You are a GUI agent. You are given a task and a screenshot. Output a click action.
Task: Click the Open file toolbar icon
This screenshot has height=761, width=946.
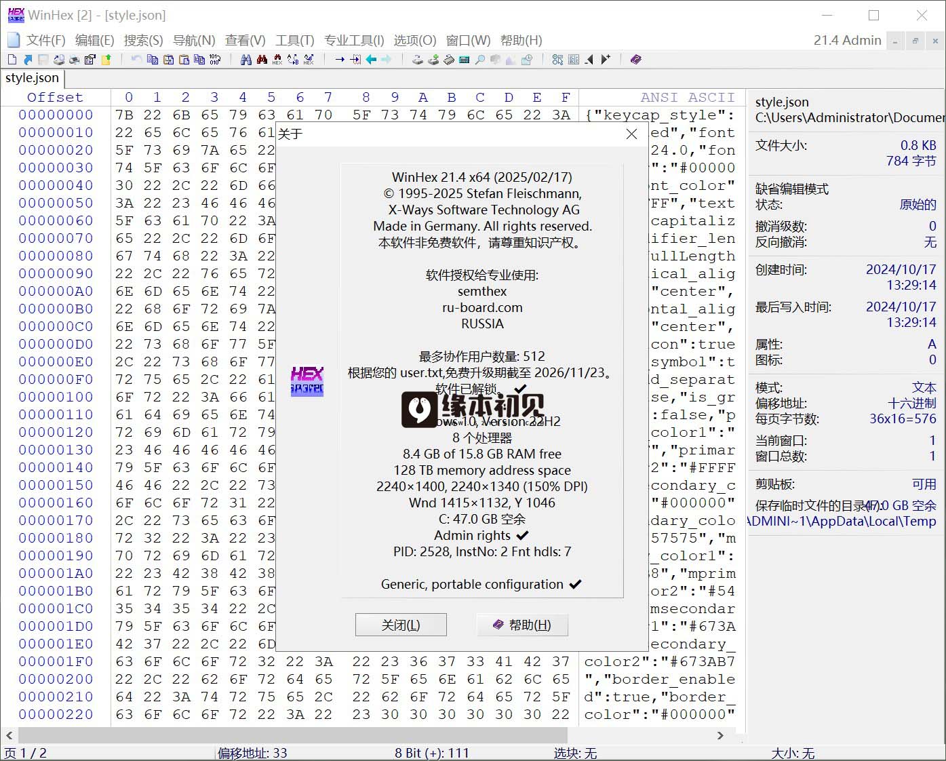28,60
